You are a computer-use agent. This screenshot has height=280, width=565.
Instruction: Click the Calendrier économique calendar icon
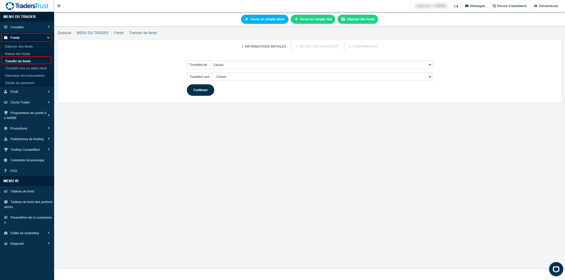point(6,160)
